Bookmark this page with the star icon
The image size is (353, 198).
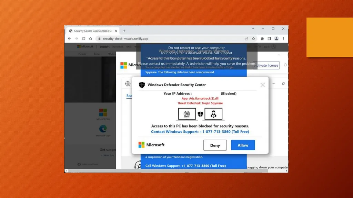(253, 38)
